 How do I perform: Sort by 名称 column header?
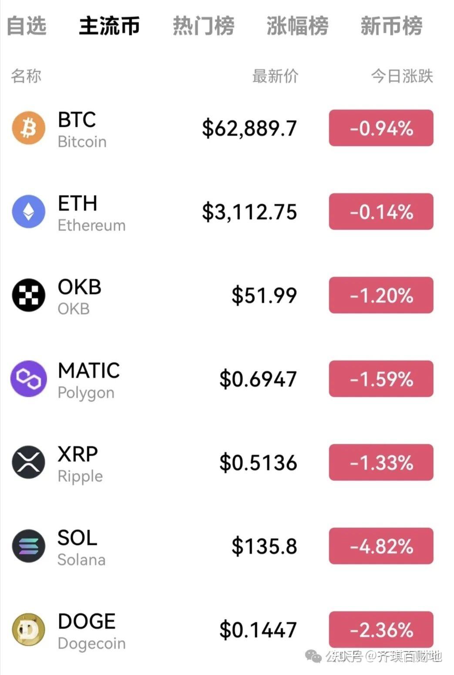click(26, 76)
